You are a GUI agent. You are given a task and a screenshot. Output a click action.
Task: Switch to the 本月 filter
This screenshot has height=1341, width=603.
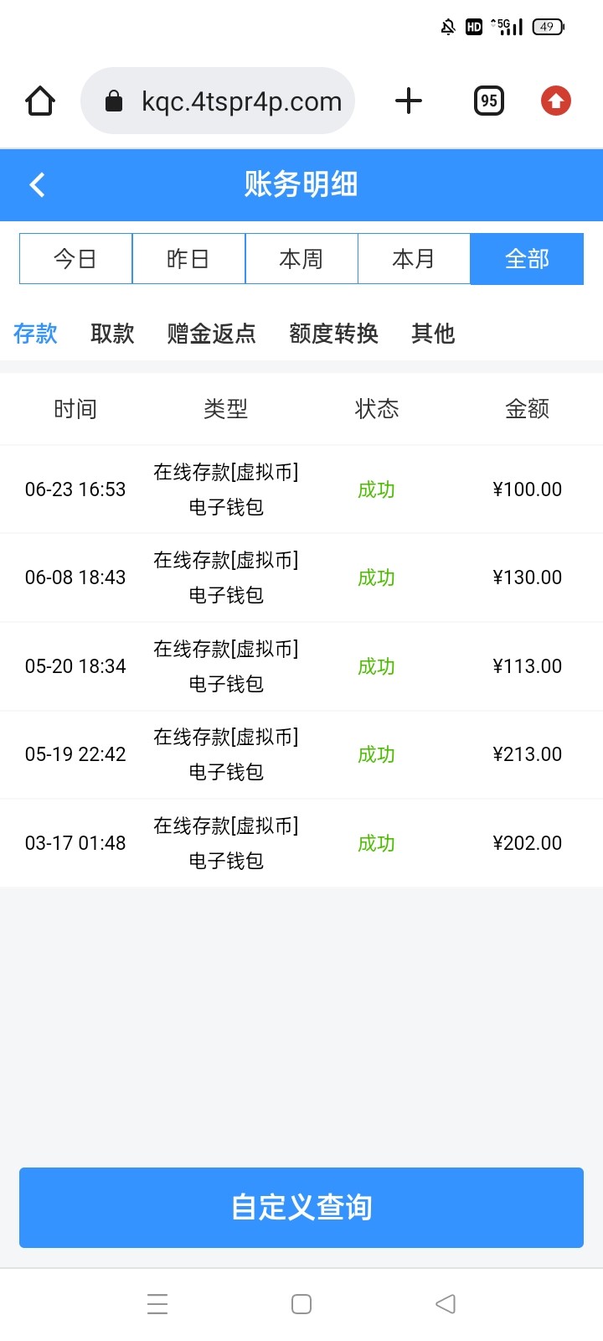point(414,259)
